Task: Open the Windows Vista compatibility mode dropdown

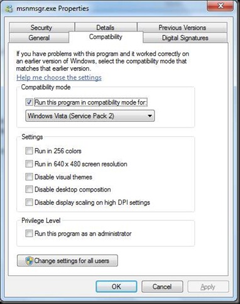Action: pyautogui.click(x=90, y=116)
